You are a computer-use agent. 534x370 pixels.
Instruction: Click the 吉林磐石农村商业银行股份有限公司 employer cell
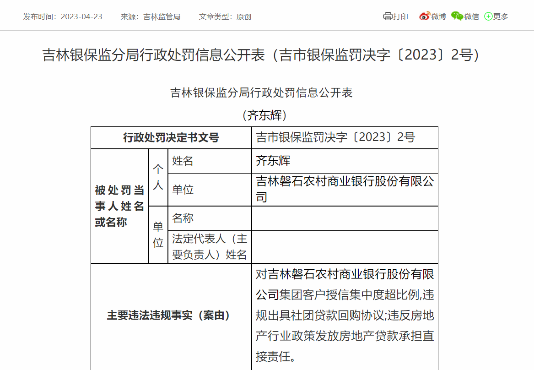345,189
